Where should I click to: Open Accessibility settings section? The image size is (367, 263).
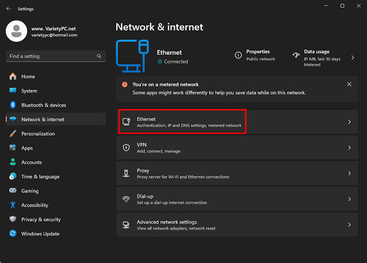coord(56,205)
